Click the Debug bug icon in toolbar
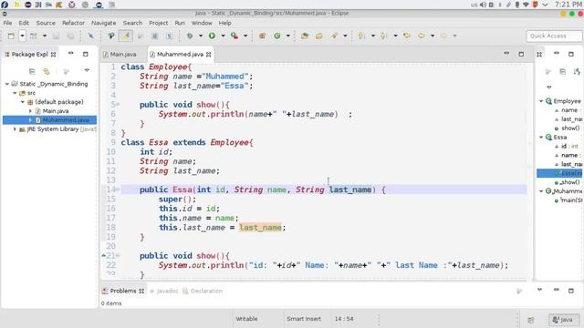The width and height of the screenshot is (584, 328). (190, 36)
